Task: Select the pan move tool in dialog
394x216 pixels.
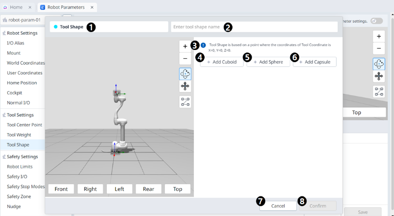Action: click(185, 86)
